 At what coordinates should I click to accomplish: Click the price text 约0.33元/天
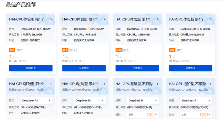click(x=174, y=61)
